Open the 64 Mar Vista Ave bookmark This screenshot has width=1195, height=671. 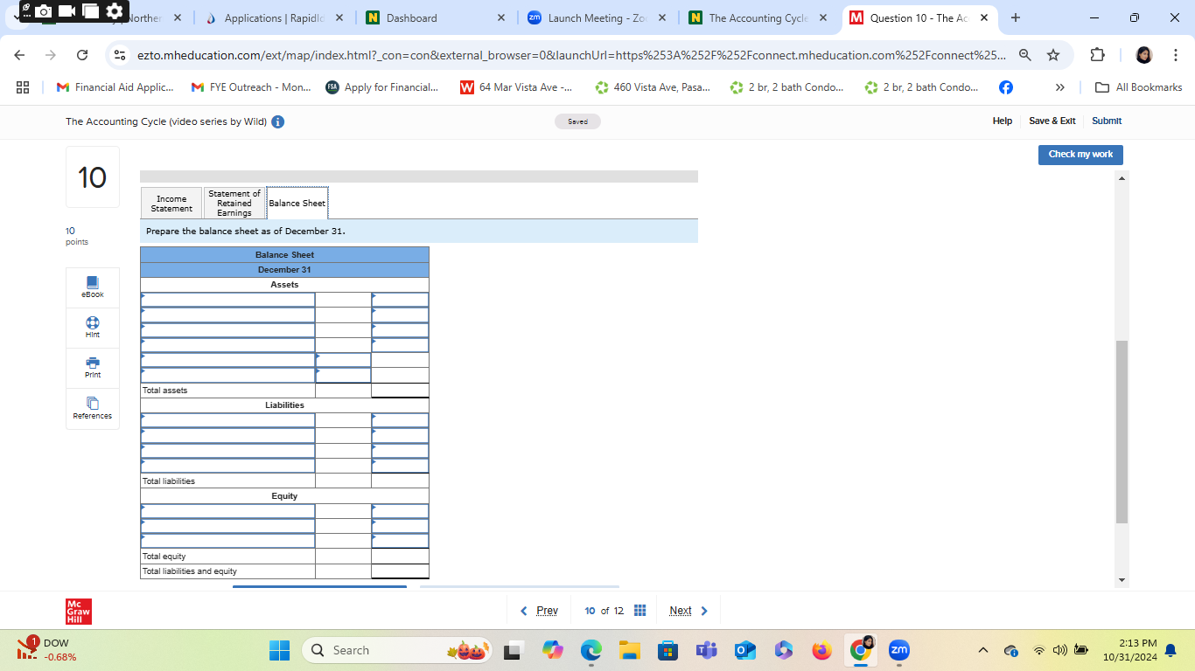[516, 87]
